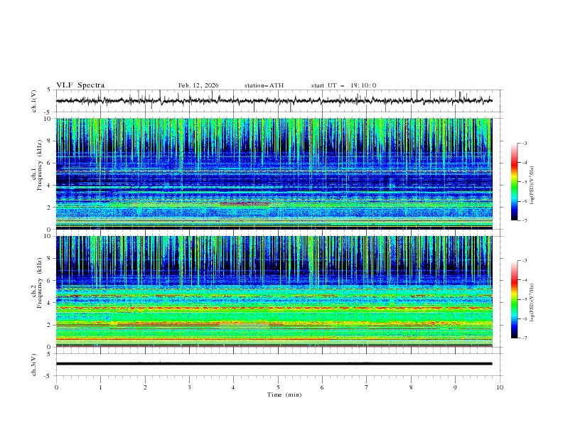The width and height of the screenshot is (563, 435).
Task: Click the ch.1 spectrogram color scale bar
Action: [x=514, y=181]
